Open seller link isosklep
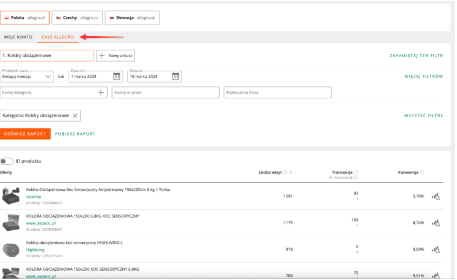 click(x=34, y=197)
